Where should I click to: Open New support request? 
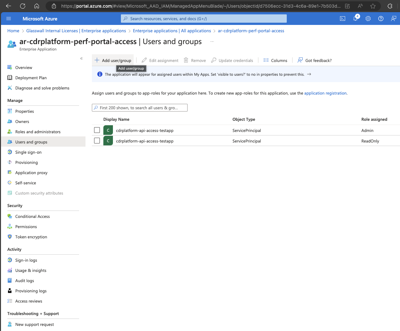34,324
